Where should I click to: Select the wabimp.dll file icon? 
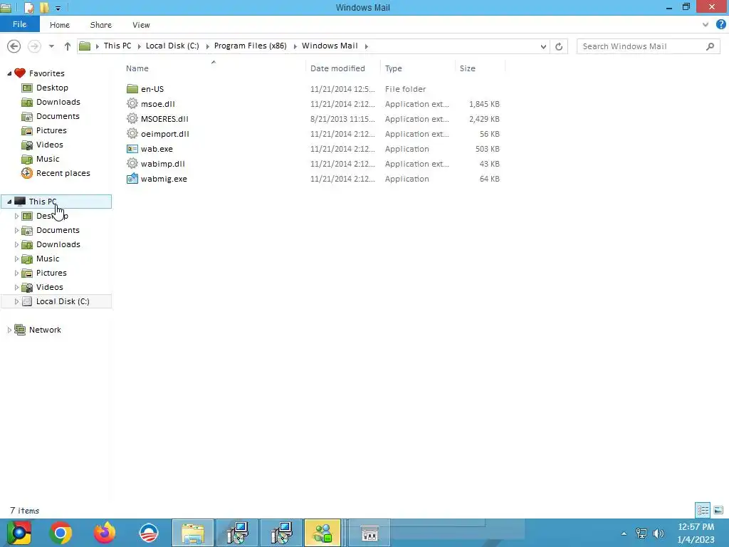132,164
